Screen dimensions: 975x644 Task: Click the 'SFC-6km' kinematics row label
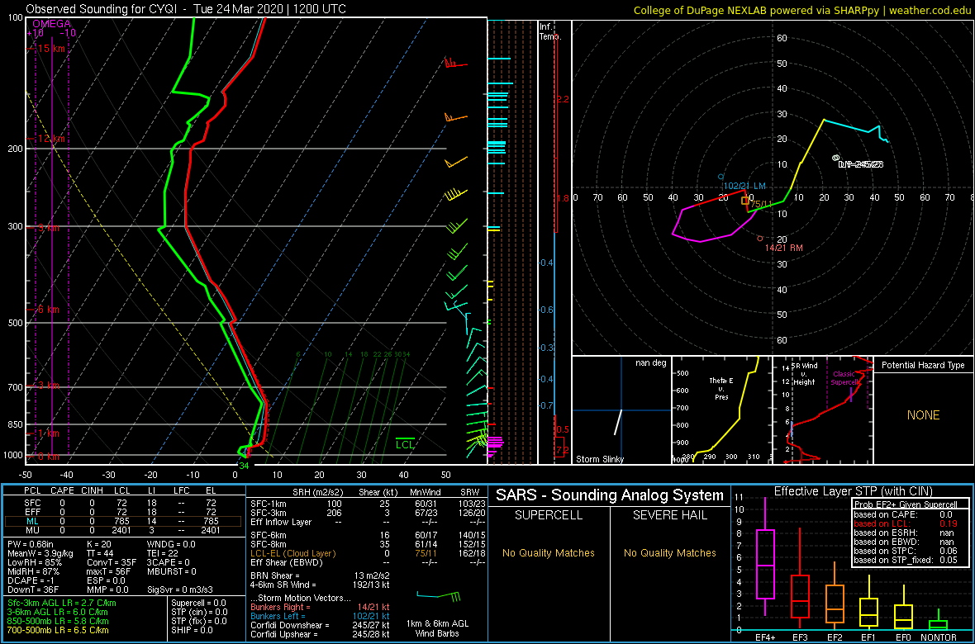(x=268, y=534)
